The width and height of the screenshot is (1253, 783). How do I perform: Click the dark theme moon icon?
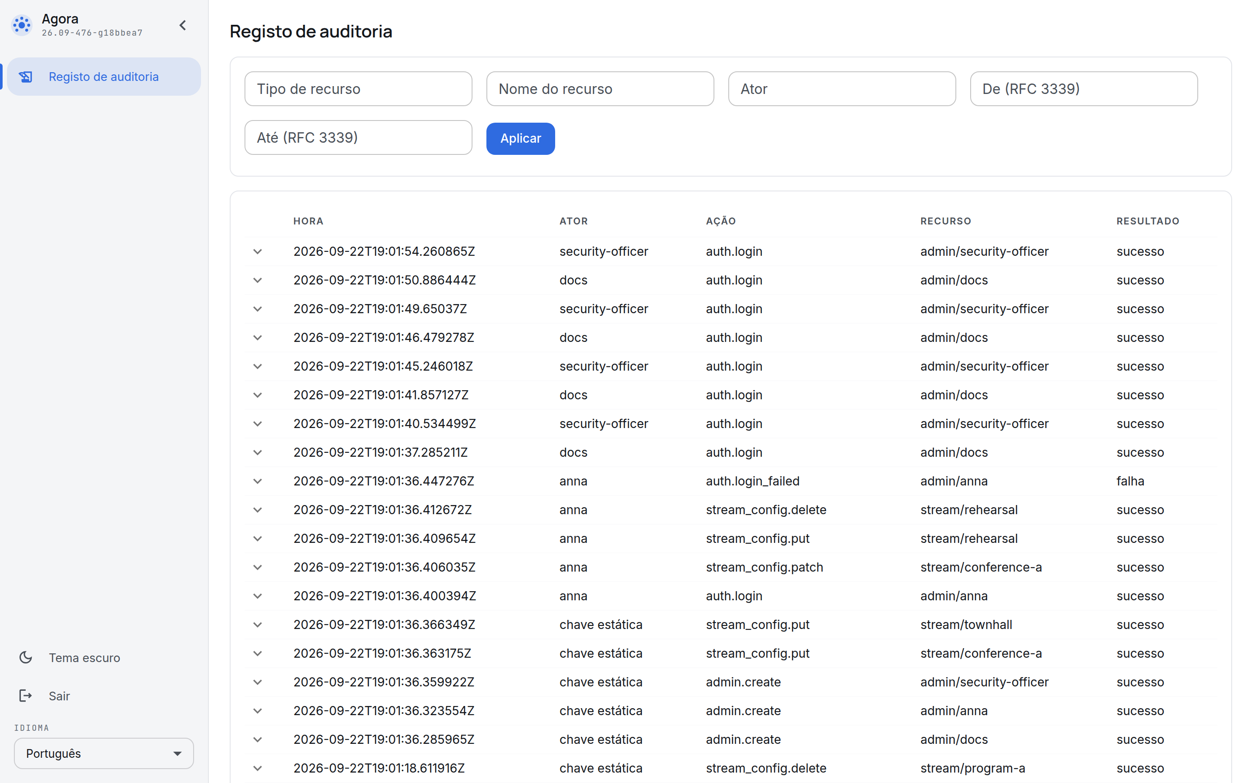tap(25, 658)
